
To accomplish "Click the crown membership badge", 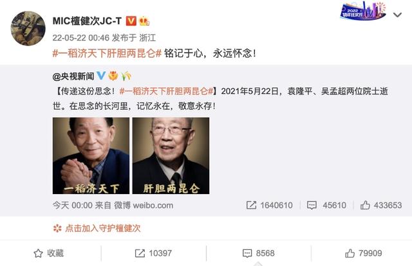I will [144, 21].
